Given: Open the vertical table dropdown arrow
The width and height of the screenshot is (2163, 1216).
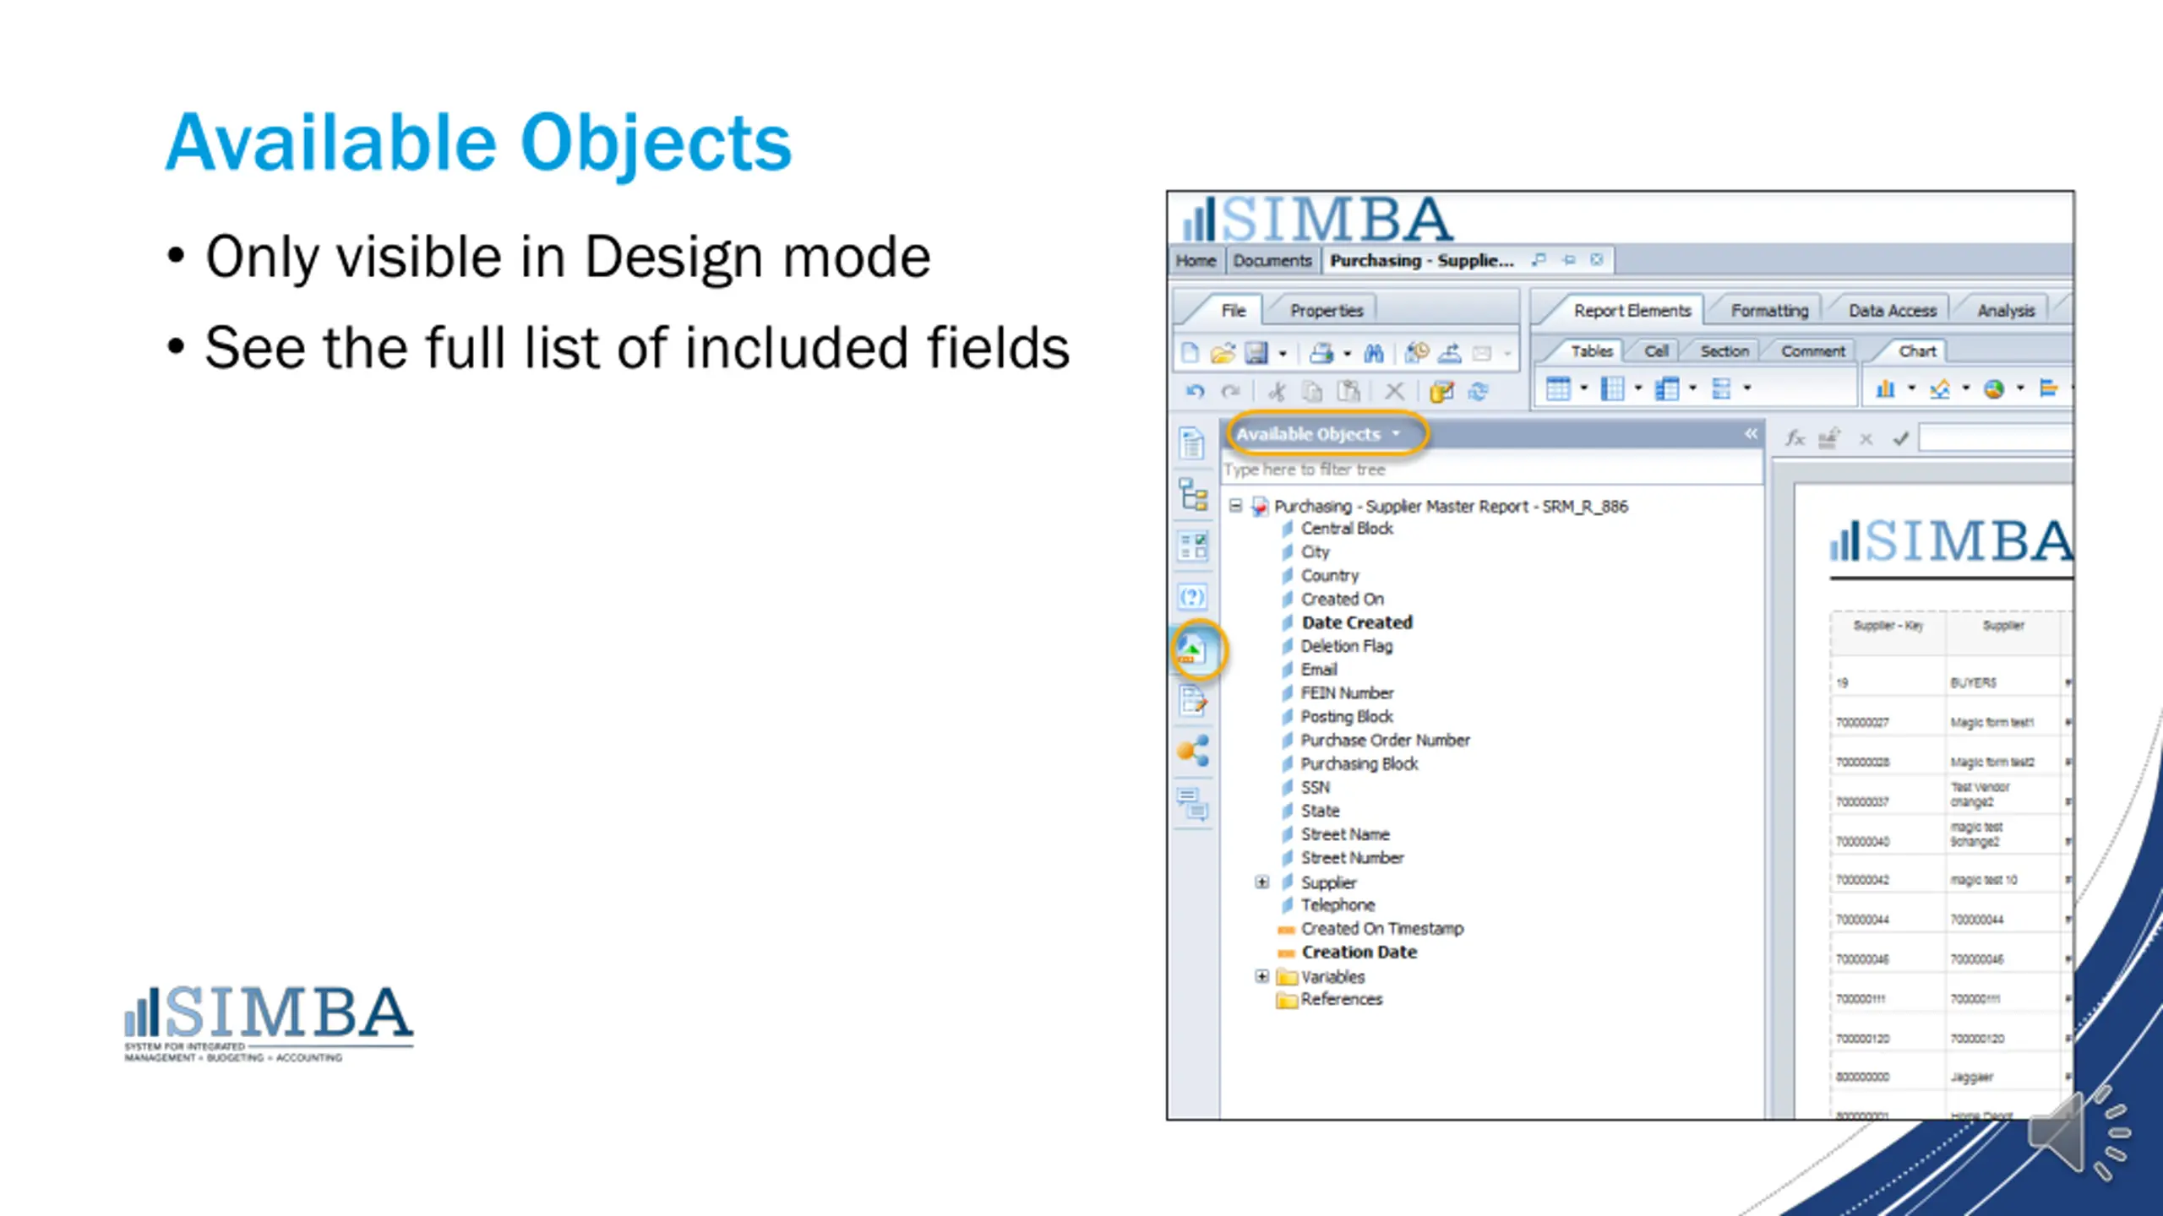Looking at the screenshot, I should click(x=1584, y=388).
